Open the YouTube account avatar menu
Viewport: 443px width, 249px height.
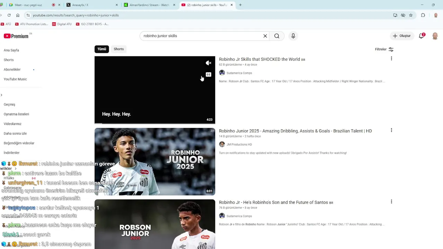pyautogui.click(x=435, y=36)
